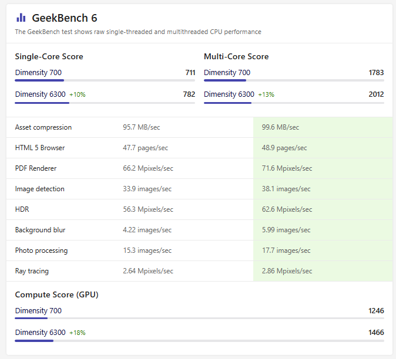The height and width of the screenshot is (359, 396).
Task: Click the Single-Core Score heading
Action: pyautogui.click(x=49, y=56)
